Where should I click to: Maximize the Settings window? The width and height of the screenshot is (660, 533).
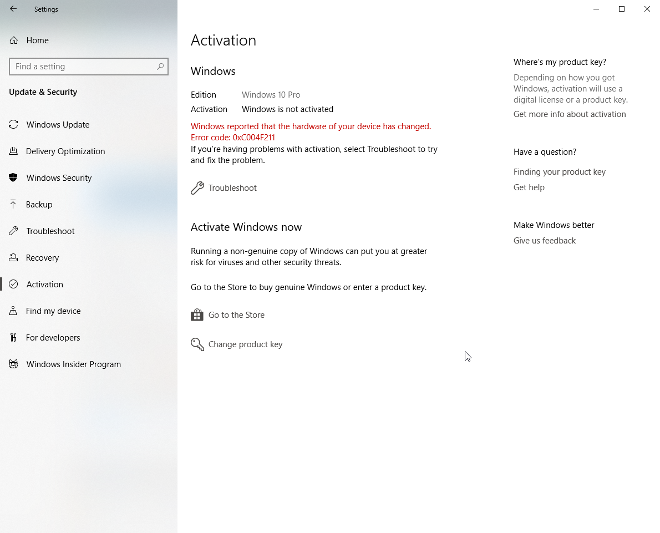(622, 9)
